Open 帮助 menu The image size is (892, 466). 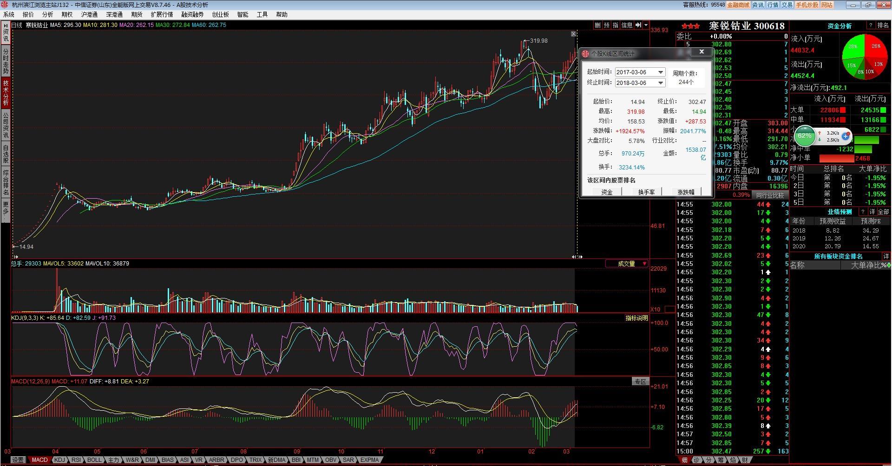[282, 14]
